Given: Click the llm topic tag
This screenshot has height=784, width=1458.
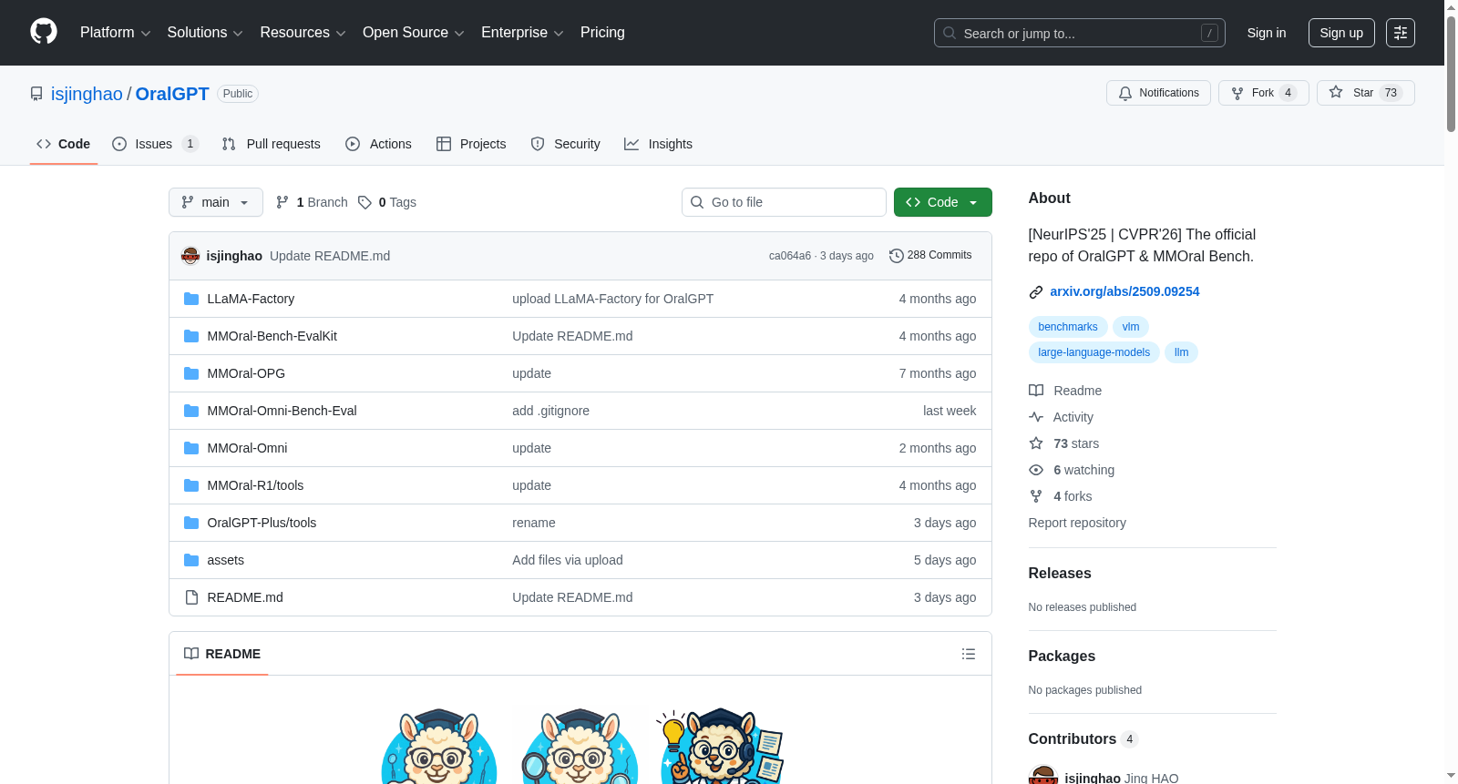Looking at the screenshot, I should [1182, 352].
